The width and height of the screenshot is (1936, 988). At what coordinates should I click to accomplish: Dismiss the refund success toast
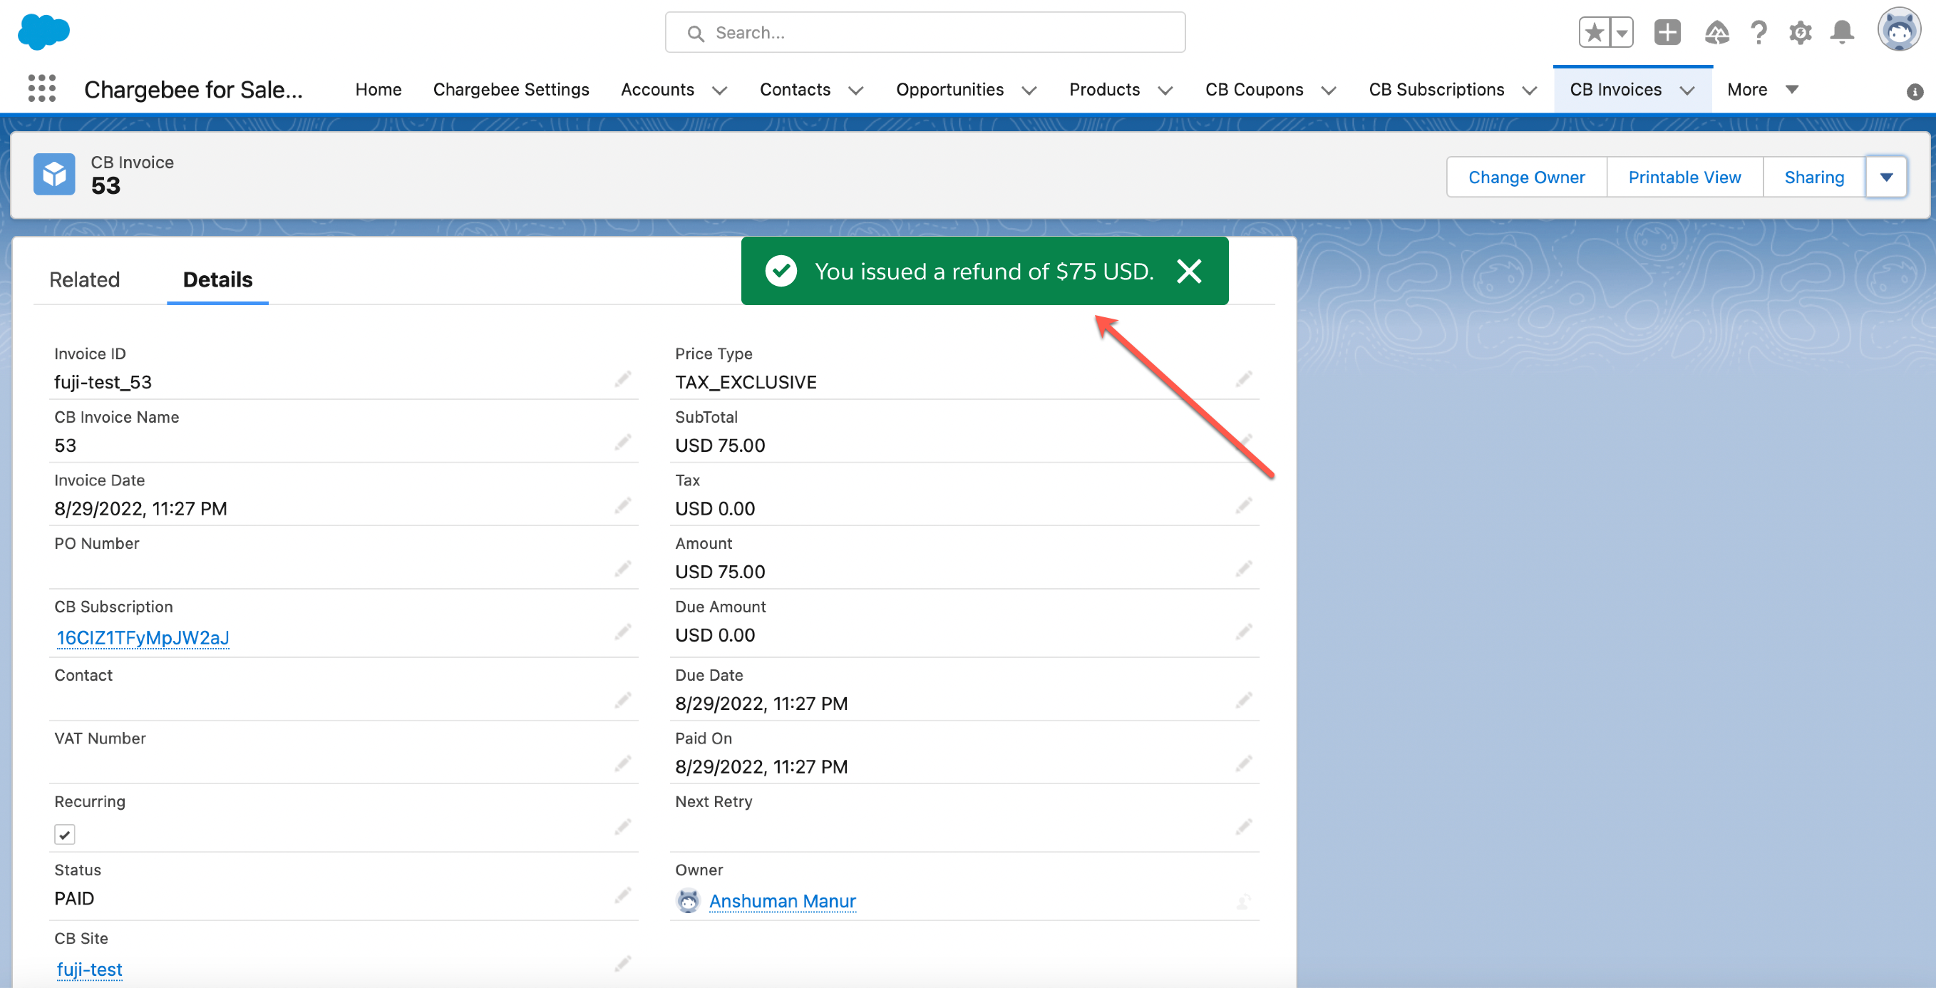click(x=1189, y=271)
